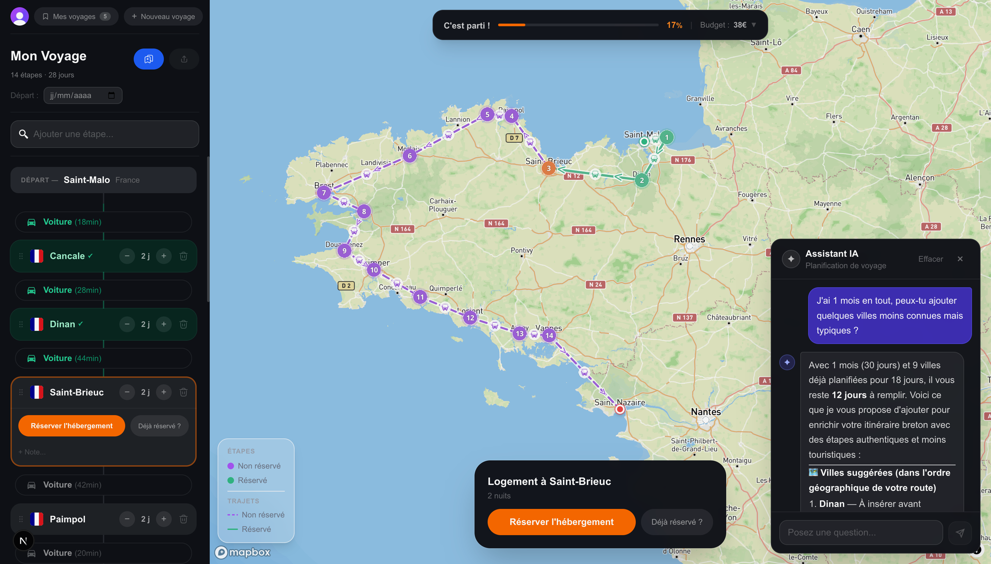Send the assistant message
This screenshot has height=564, width=991.
960,533
